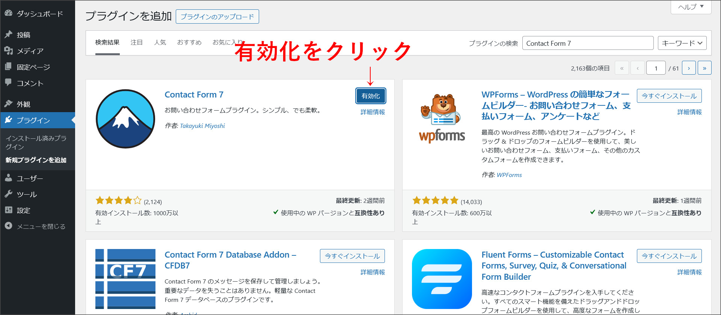
Task: Open author link Takayuki Miyoshi
Action: pyautogui.click(x=202, y=126)
